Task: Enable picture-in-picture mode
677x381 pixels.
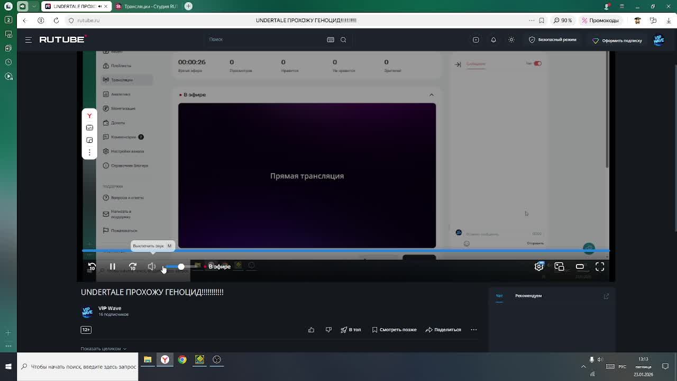Action: click(x=559, y=267)
